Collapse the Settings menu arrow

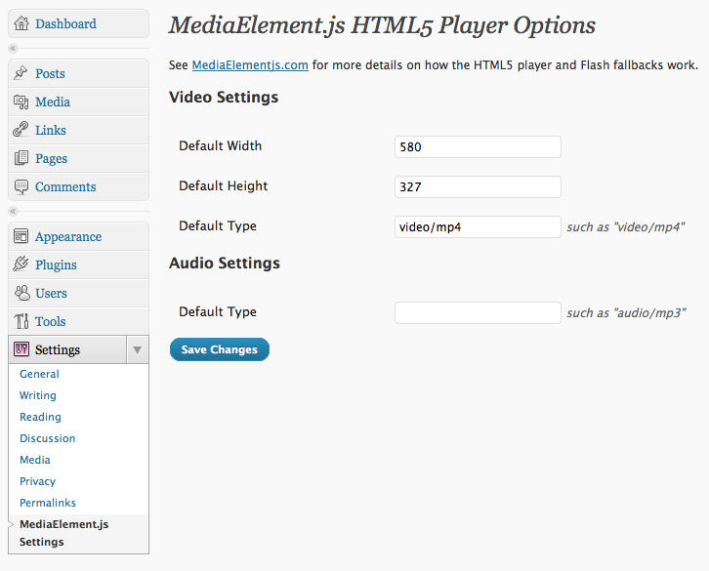(138, 349)
